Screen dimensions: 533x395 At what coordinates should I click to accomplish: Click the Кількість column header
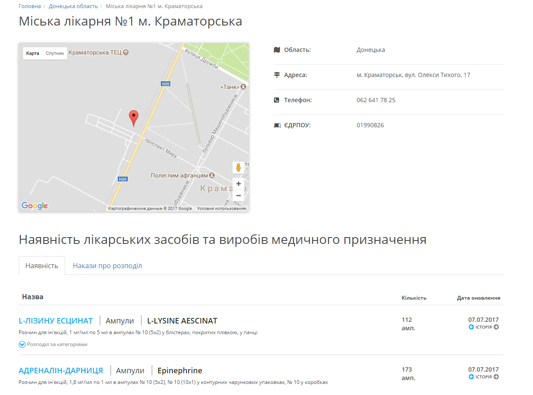pyautogui.click(x=414, y=298)
